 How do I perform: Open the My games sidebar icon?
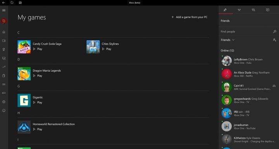[x=4, y=41]
